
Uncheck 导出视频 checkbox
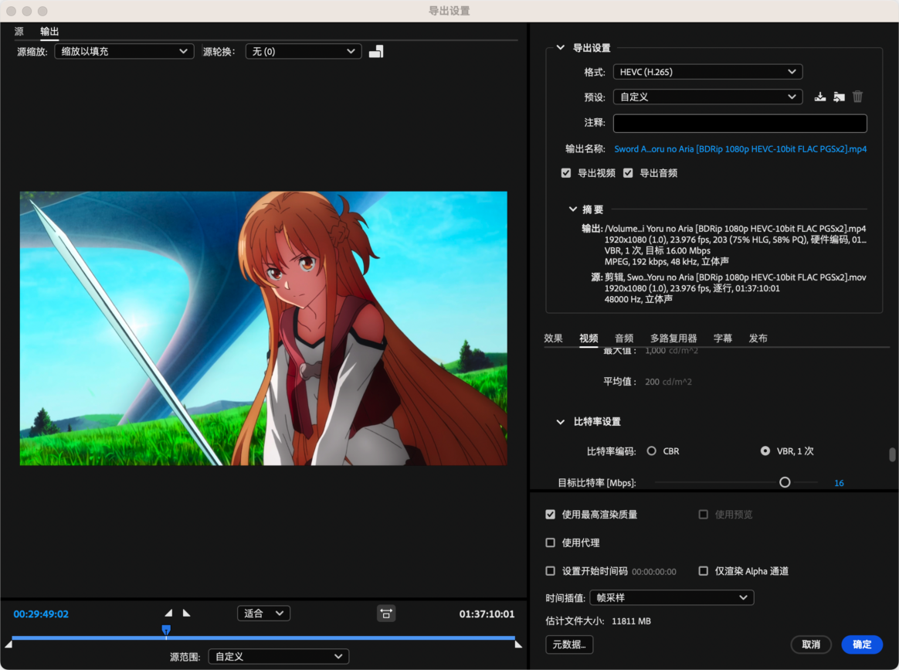[x=566, y=173]
